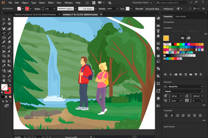208x138 pixels.
Task: Click the Document Setup button
Action: (x=152, y=9)
